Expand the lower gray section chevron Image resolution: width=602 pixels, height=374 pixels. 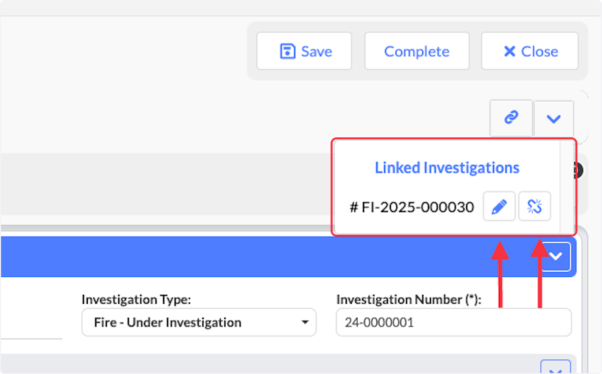point(555,367)
